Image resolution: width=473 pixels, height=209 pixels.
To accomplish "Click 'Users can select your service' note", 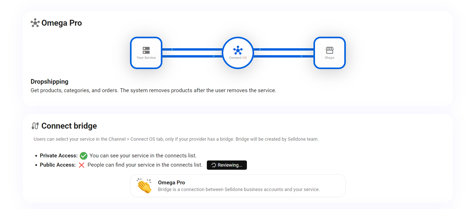I will point(176,139).
